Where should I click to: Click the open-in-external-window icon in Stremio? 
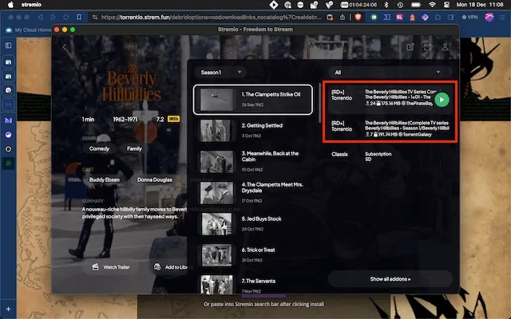click(410, 47)
